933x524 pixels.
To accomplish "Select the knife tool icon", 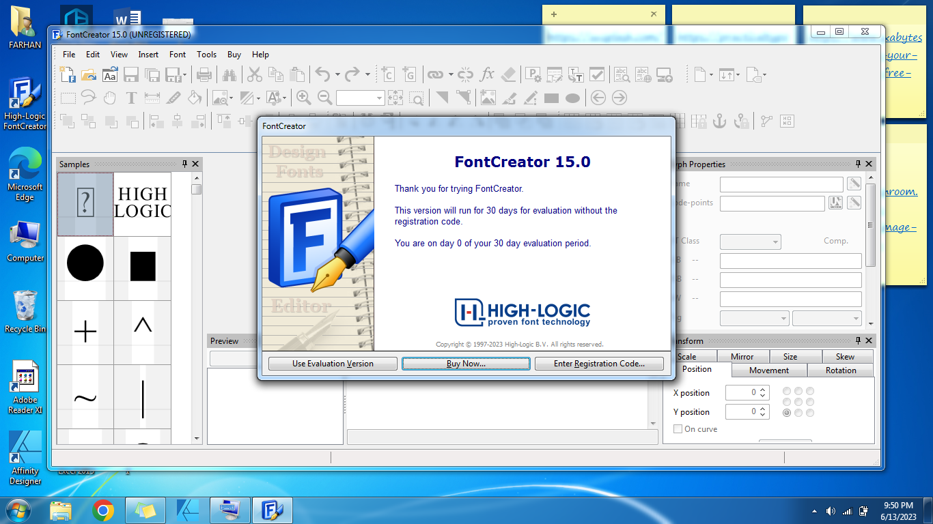I will click(x=173, y=98).
